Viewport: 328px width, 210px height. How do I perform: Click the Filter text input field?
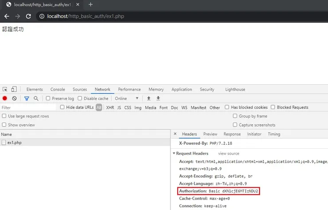[29, 107]
